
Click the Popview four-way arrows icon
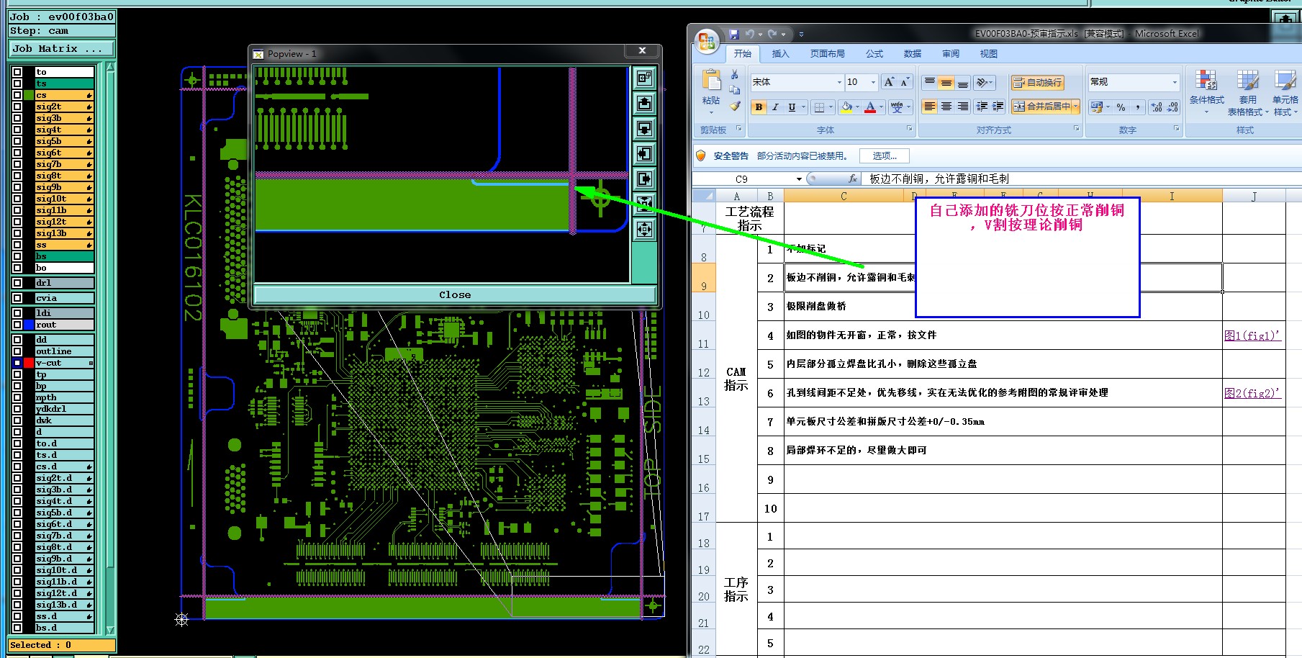click(644, 230)
